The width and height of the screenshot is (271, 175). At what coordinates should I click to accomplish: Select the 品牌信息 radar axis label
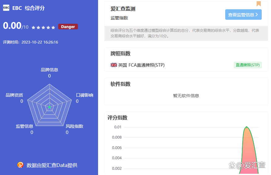[49, 70]
